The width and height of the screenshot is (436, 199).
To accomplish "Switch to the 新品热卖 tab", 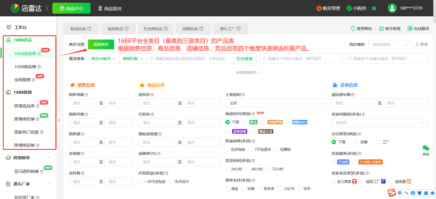I will (81, 29).
